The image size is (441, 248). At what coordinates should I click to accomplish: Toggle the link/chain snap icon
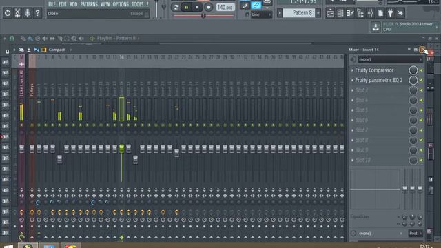256,5
